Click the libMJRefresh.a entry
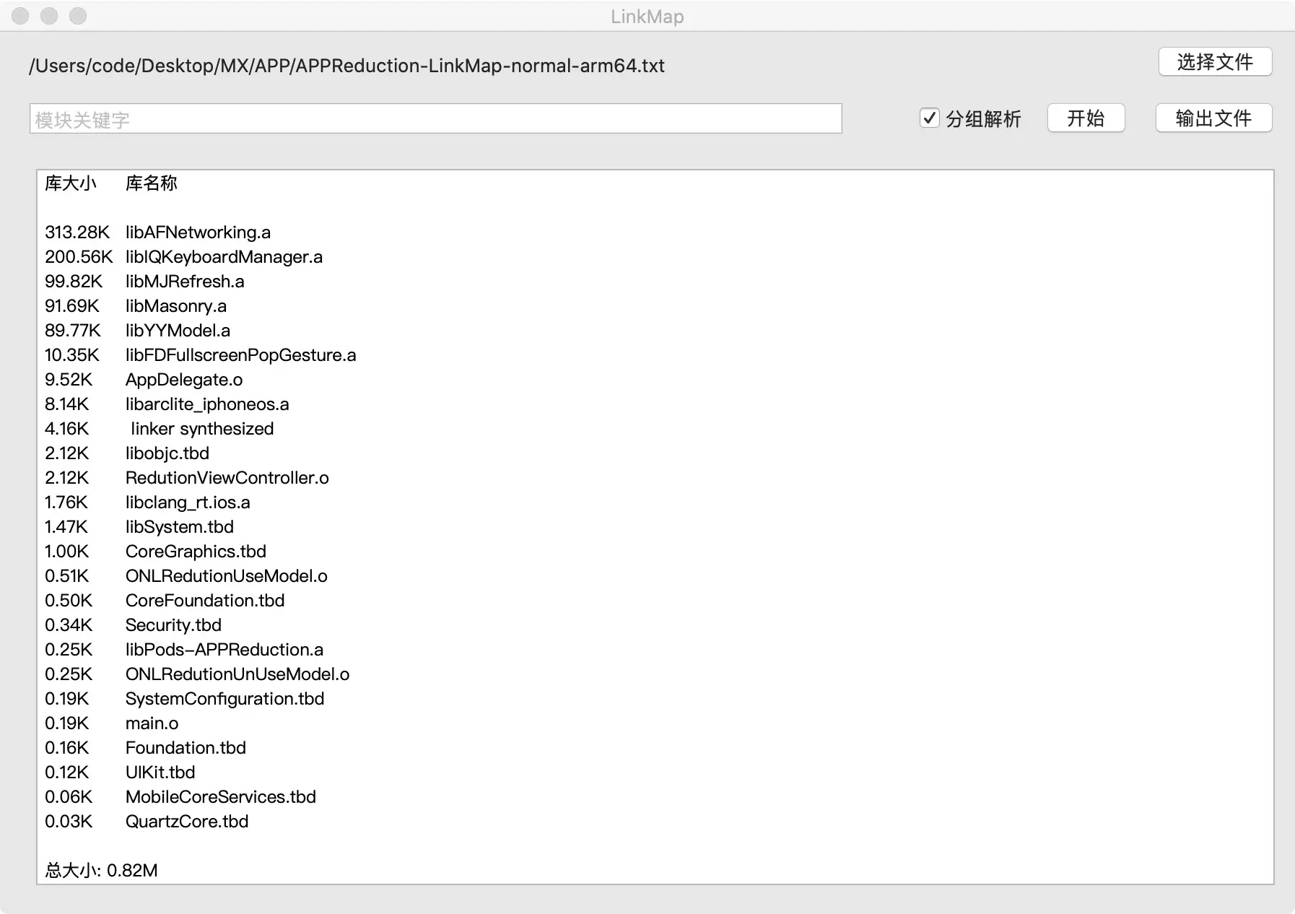Viewport: 1295px width, 914px height. (x=185, y=282)
